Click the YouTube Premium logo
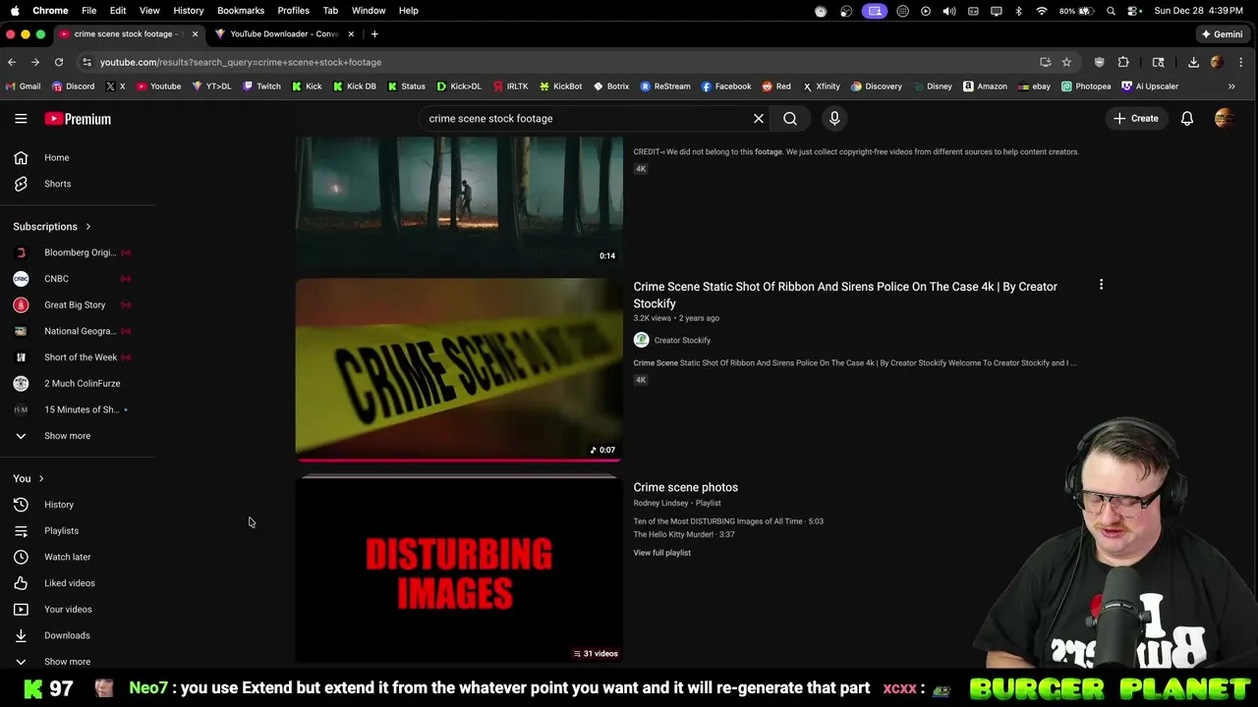 (x=78, y=119)
